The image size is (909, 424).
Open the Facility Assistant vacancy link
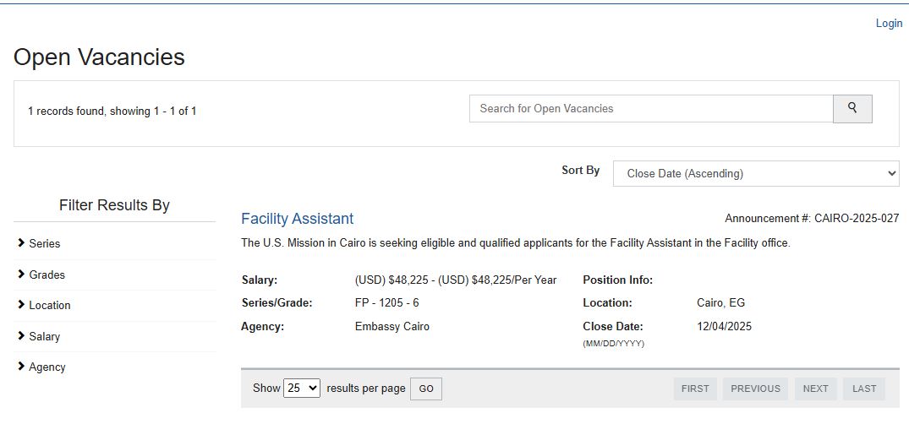click(297, 219)
